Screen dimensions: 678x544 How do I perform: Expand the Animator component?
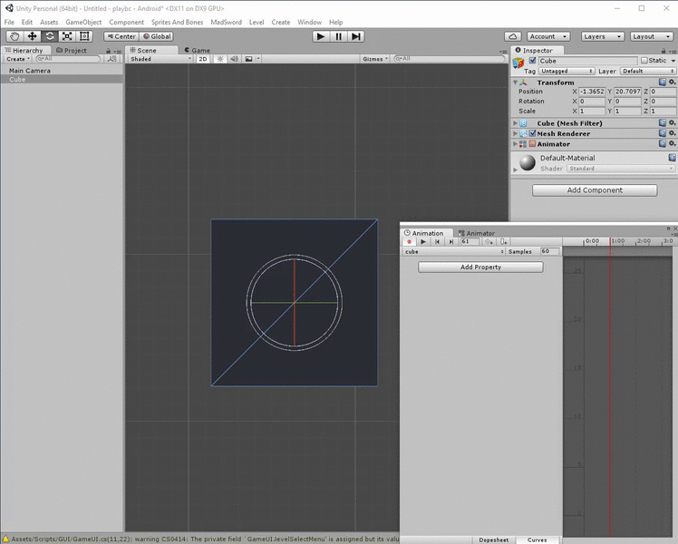[515, 144]
